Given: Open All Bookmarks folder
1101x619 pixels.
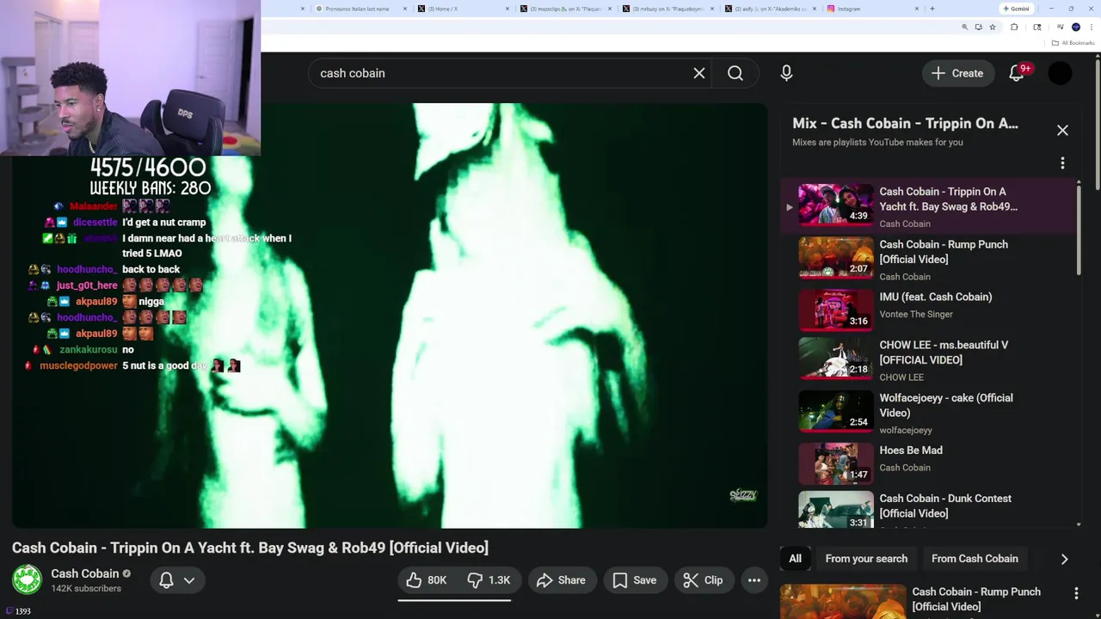Looking at the screenshot, I should (1073, 43).
